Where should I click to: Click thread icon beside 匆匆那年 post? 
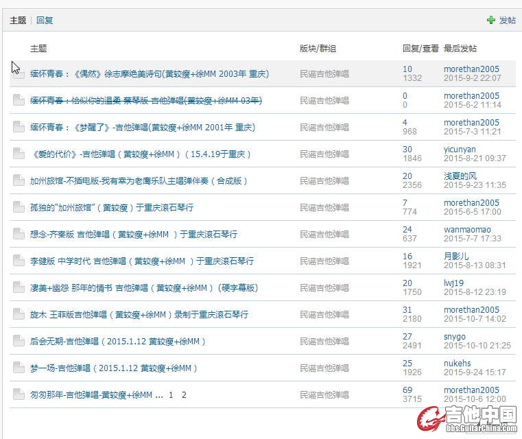(19, 395)
